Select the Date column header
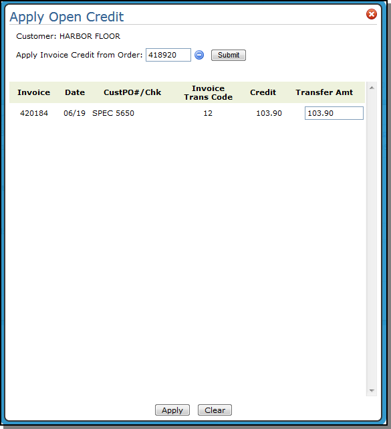Image resolution: width=391 pixels, height=429 pixels. tap(75, 92)
